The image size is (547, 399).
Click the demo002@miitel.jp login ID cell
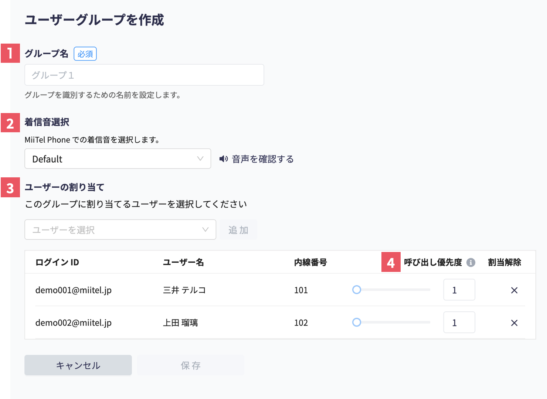(74, 323)
